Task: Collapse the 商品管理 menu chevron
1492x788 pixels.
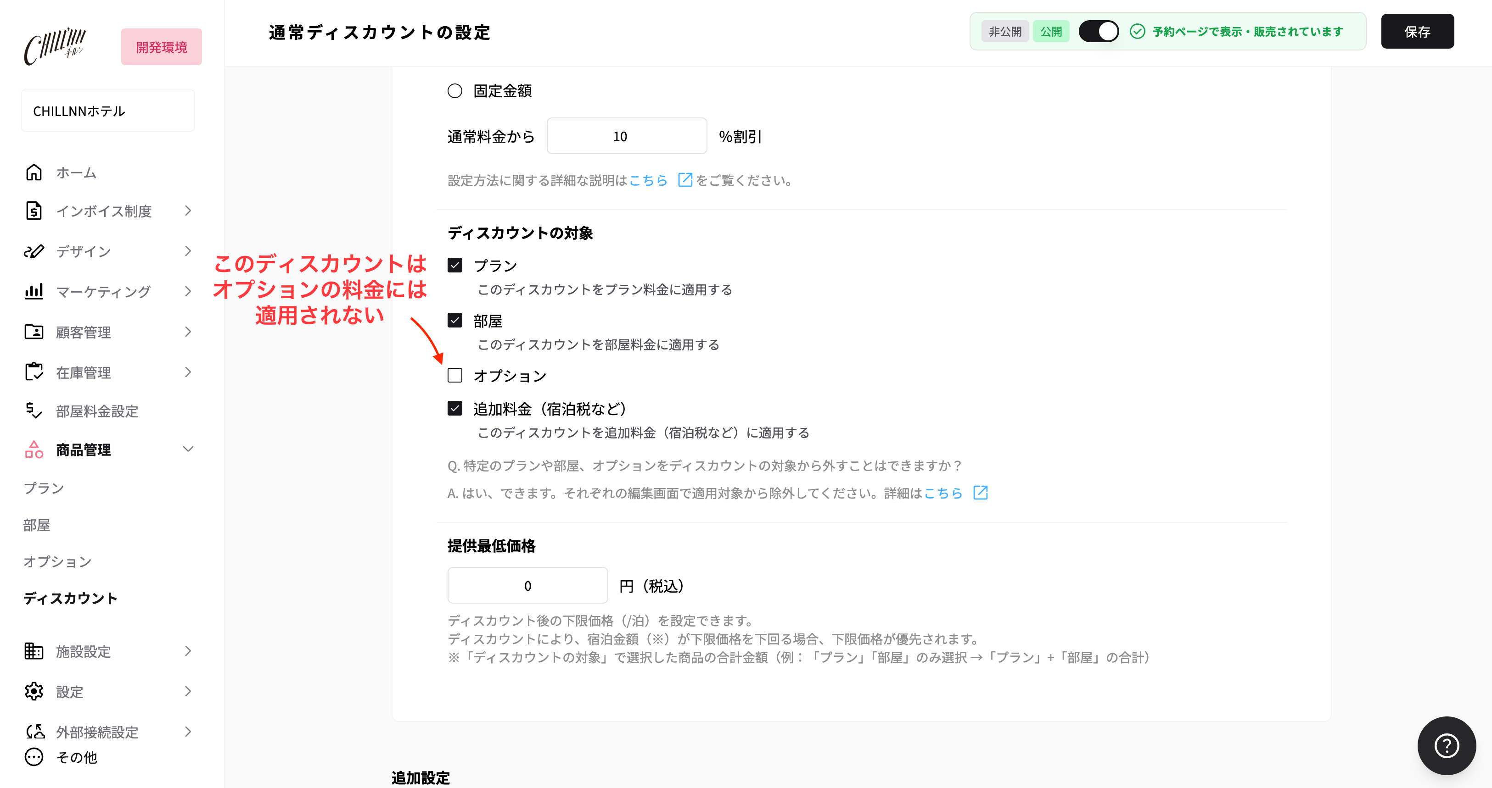Action: (188, 449)
